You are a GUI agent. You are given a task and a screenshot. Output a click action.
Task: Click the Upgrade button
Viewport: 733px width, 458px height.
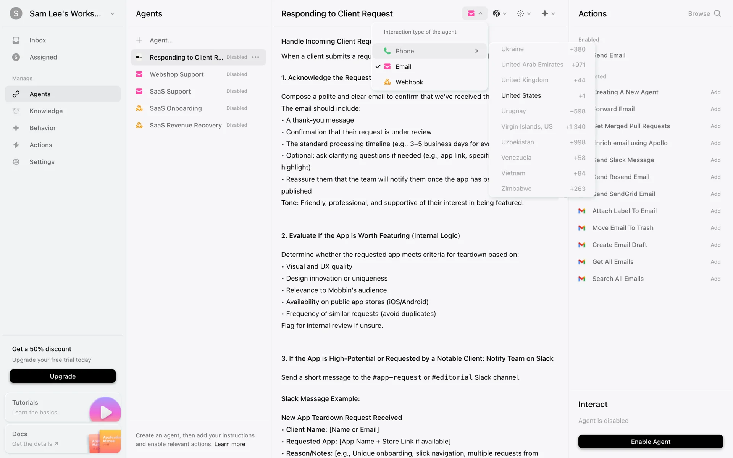tap(63, 376)
